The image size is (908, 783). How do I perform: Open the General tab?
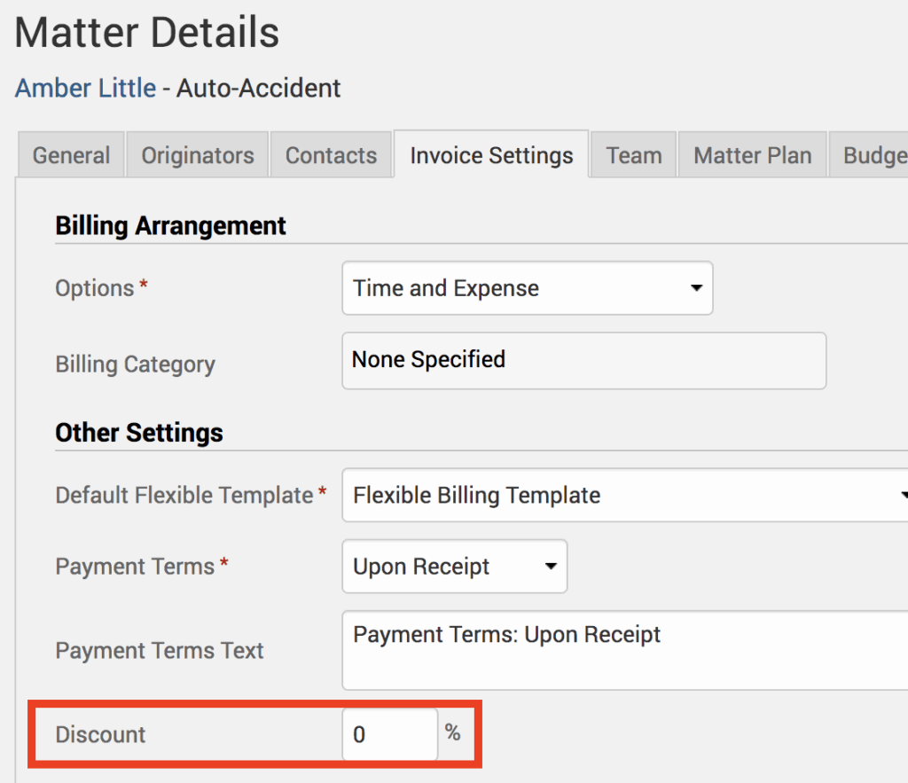pyautogui.click(x=71, y=156)
